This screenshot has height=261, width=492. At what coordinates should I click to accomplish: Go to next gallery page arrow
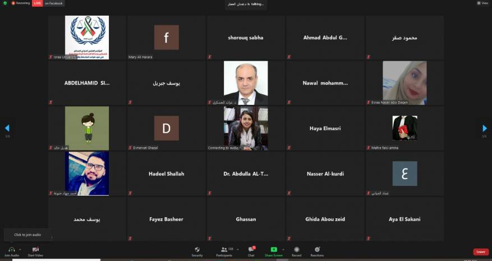[485, 129]
